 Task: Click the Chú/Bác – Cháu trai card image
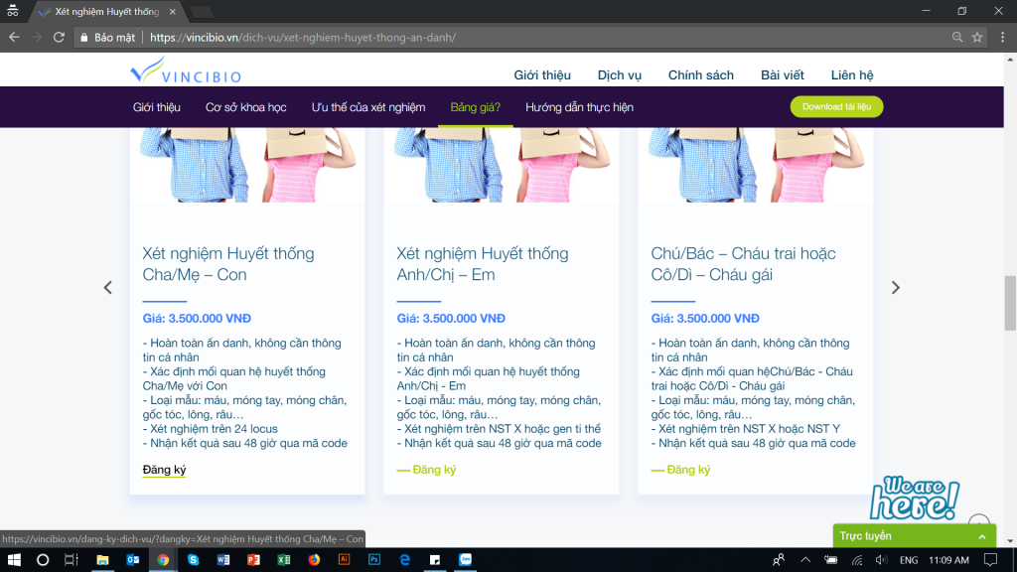pos(756,165)
